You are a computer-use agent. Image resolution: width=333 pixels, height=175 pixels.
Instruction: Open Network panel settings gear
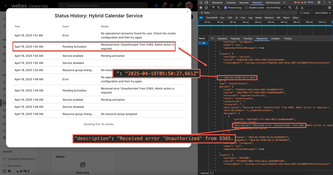(x=329, y=7)
